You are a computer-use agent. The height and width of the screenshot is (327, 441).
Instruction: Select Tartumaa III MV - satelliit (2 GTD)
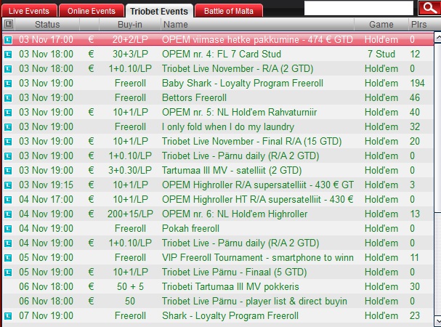(x=232, y=170)
